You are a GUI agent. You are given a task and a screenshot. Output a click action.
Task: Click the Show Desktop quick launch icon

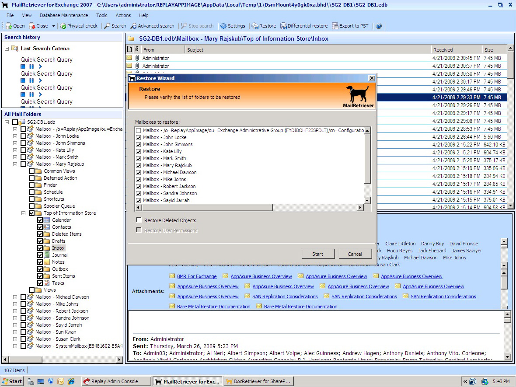(41, 381)
